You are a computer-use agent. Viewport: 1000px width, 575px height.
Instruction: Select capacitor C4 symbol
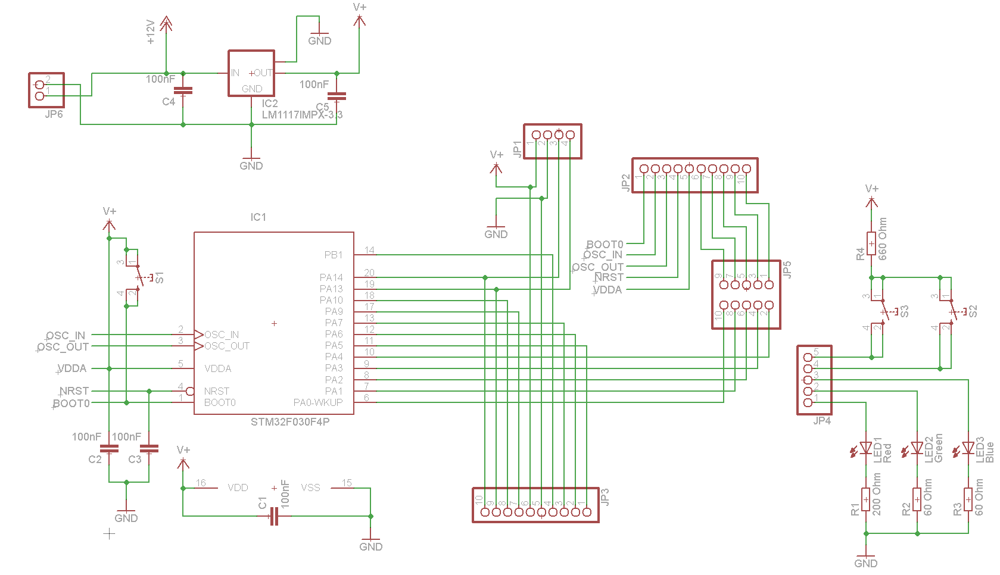[183, 90]
